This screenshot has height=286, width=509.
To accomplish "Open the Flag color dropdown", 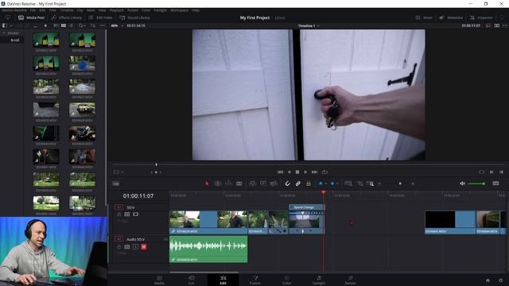I will coord(325,184).
